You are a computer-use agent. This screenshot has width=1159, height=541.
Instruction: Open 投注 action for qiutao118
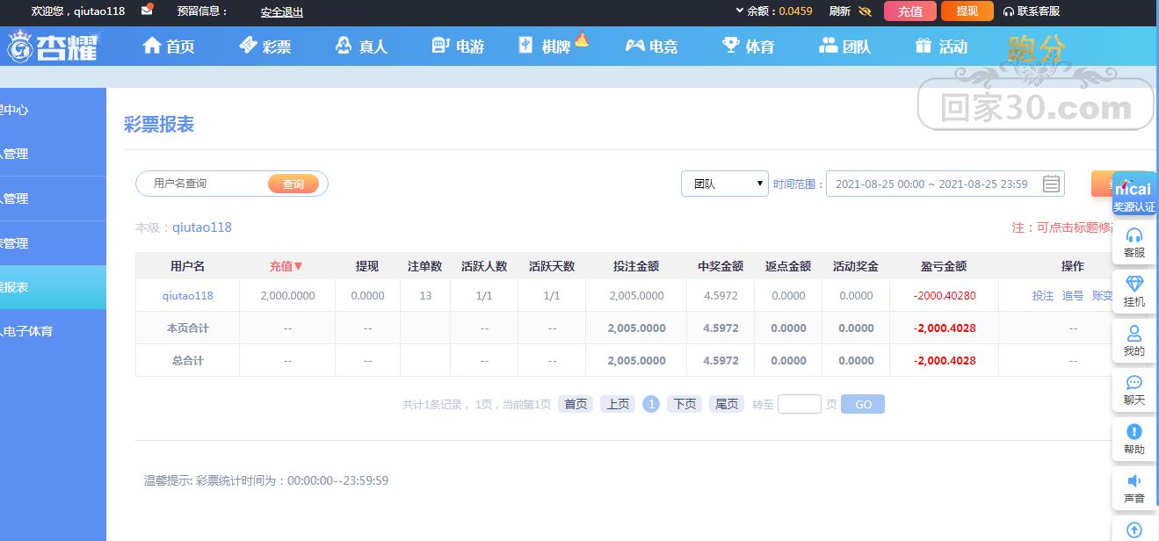1043,296
